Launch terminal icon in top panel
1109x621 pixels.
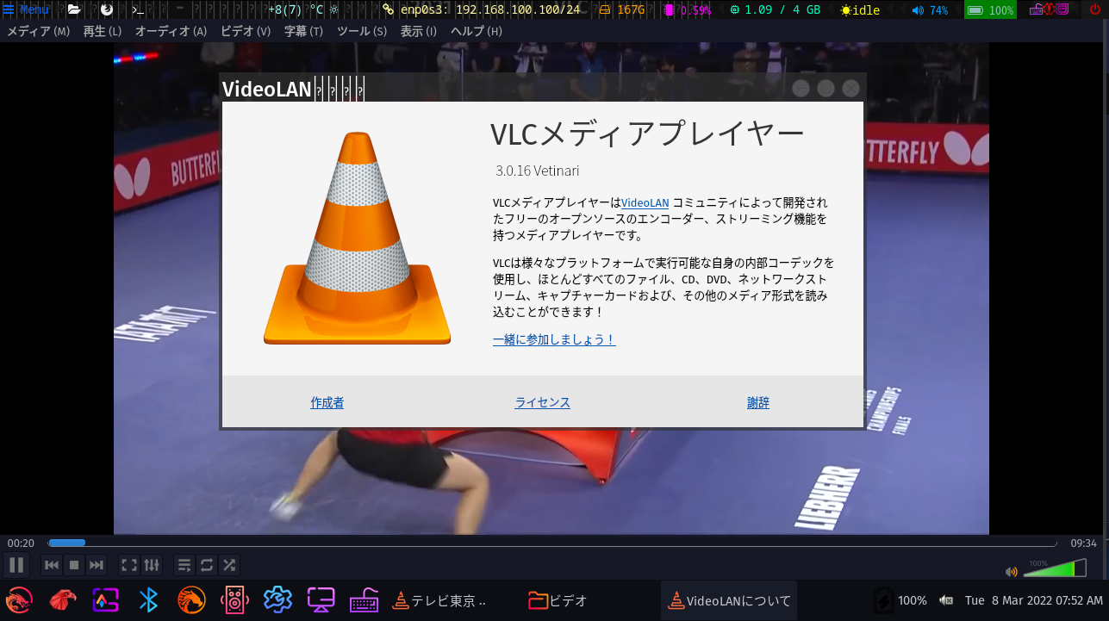[x=137, y=9]
